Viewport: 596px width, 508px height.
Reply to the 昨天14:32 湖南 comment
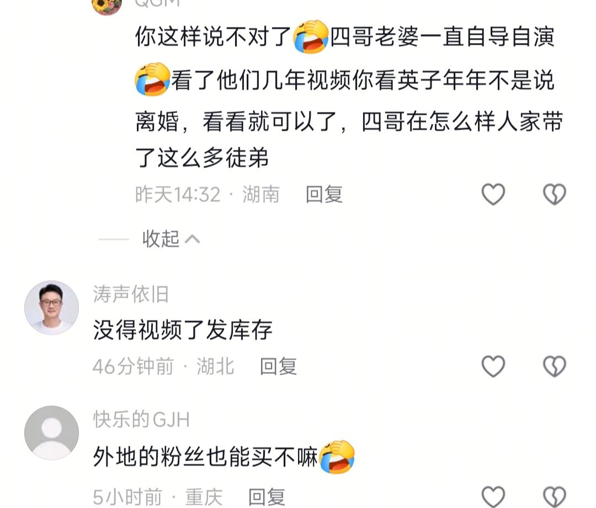(x=324, y=195)
